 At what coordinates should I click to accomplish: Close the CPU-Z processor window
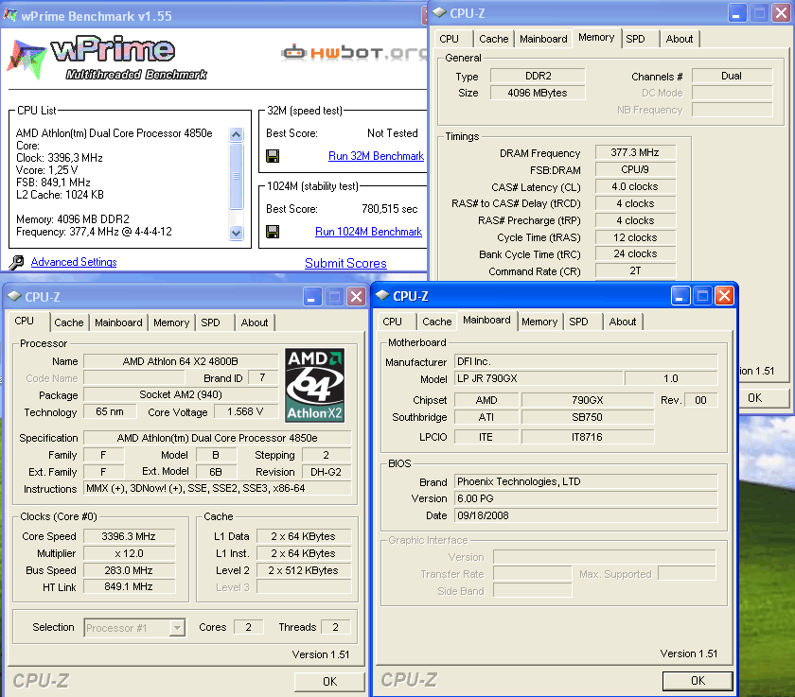(x=357, y=296)
